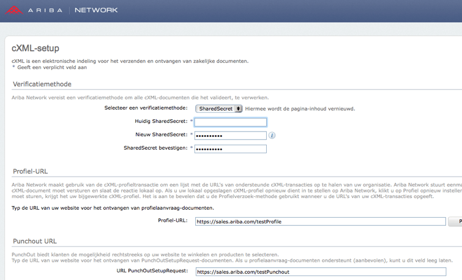Click the Profiel-URL text field
462x280 pixels.
click(320, 221)
